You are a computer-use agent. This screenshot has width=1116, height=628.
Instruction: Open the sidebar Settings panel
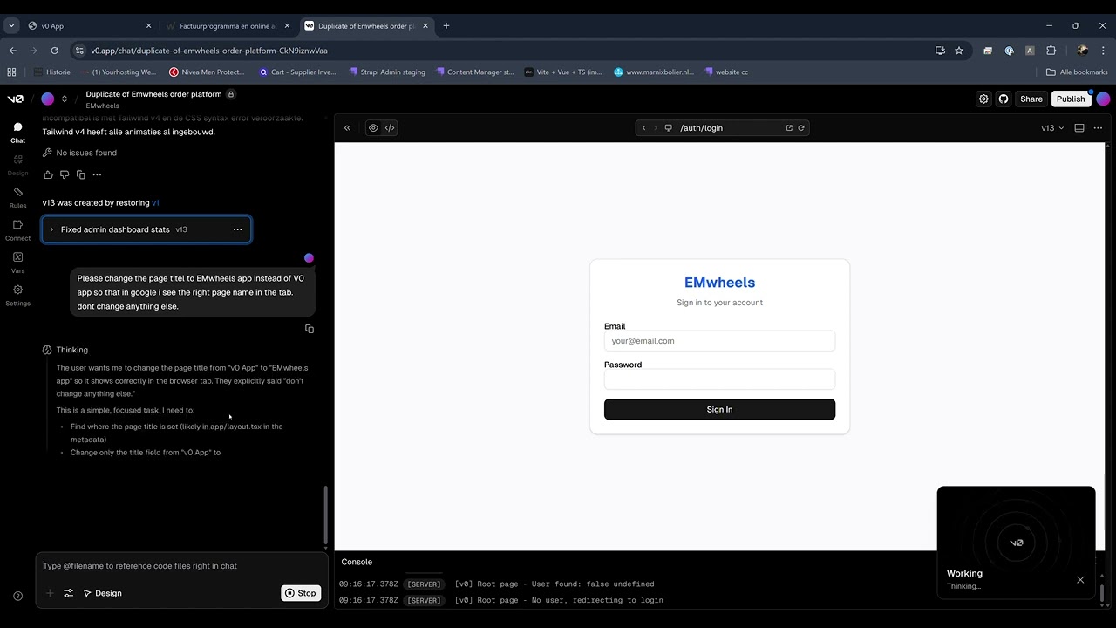tap(17, 295)
